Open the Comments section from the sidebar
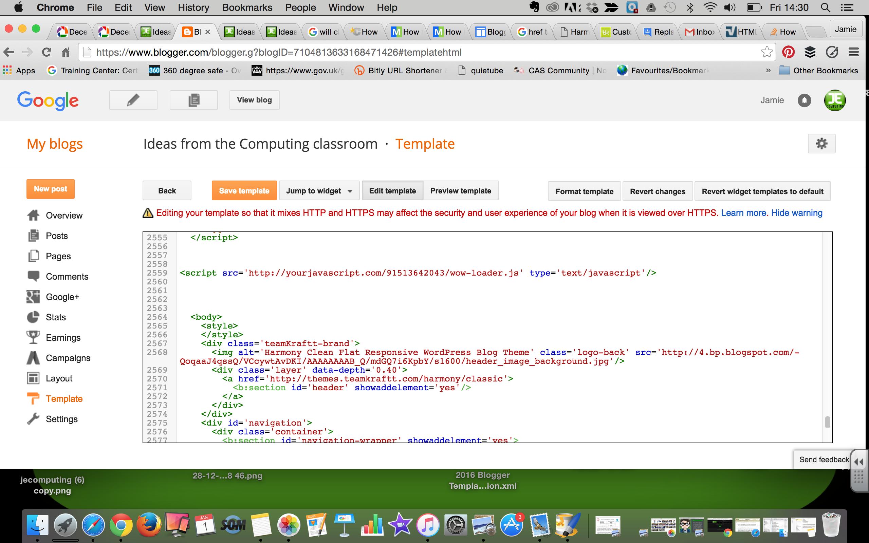 click(67, 276)
